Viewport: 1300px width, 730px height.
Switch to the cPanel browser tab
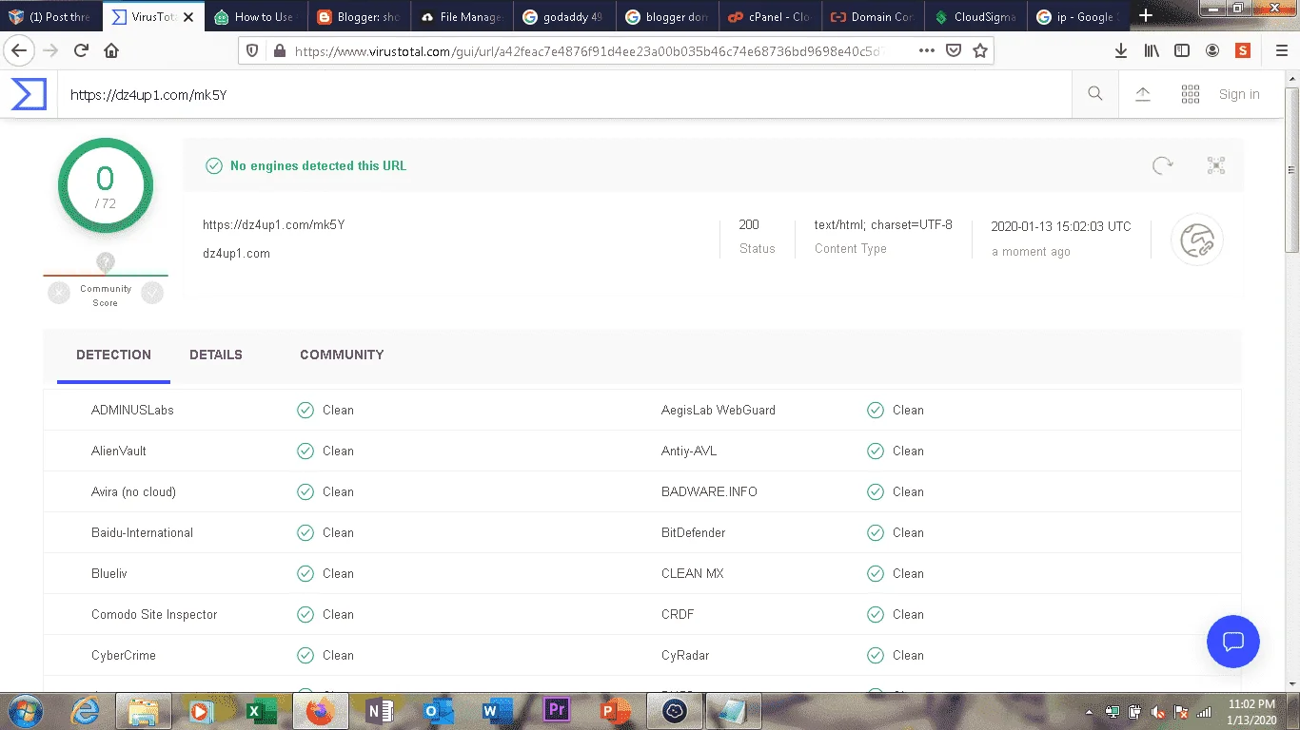769,17
